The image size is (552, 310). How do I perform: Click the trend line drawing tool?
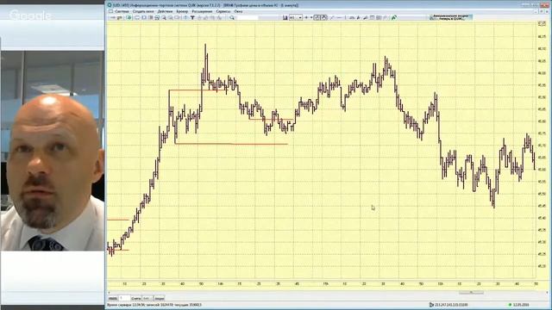(x=331, y=17)
